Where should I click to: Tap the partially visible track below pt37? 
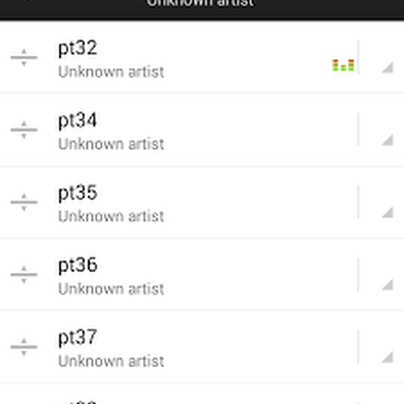coord(180,397)
